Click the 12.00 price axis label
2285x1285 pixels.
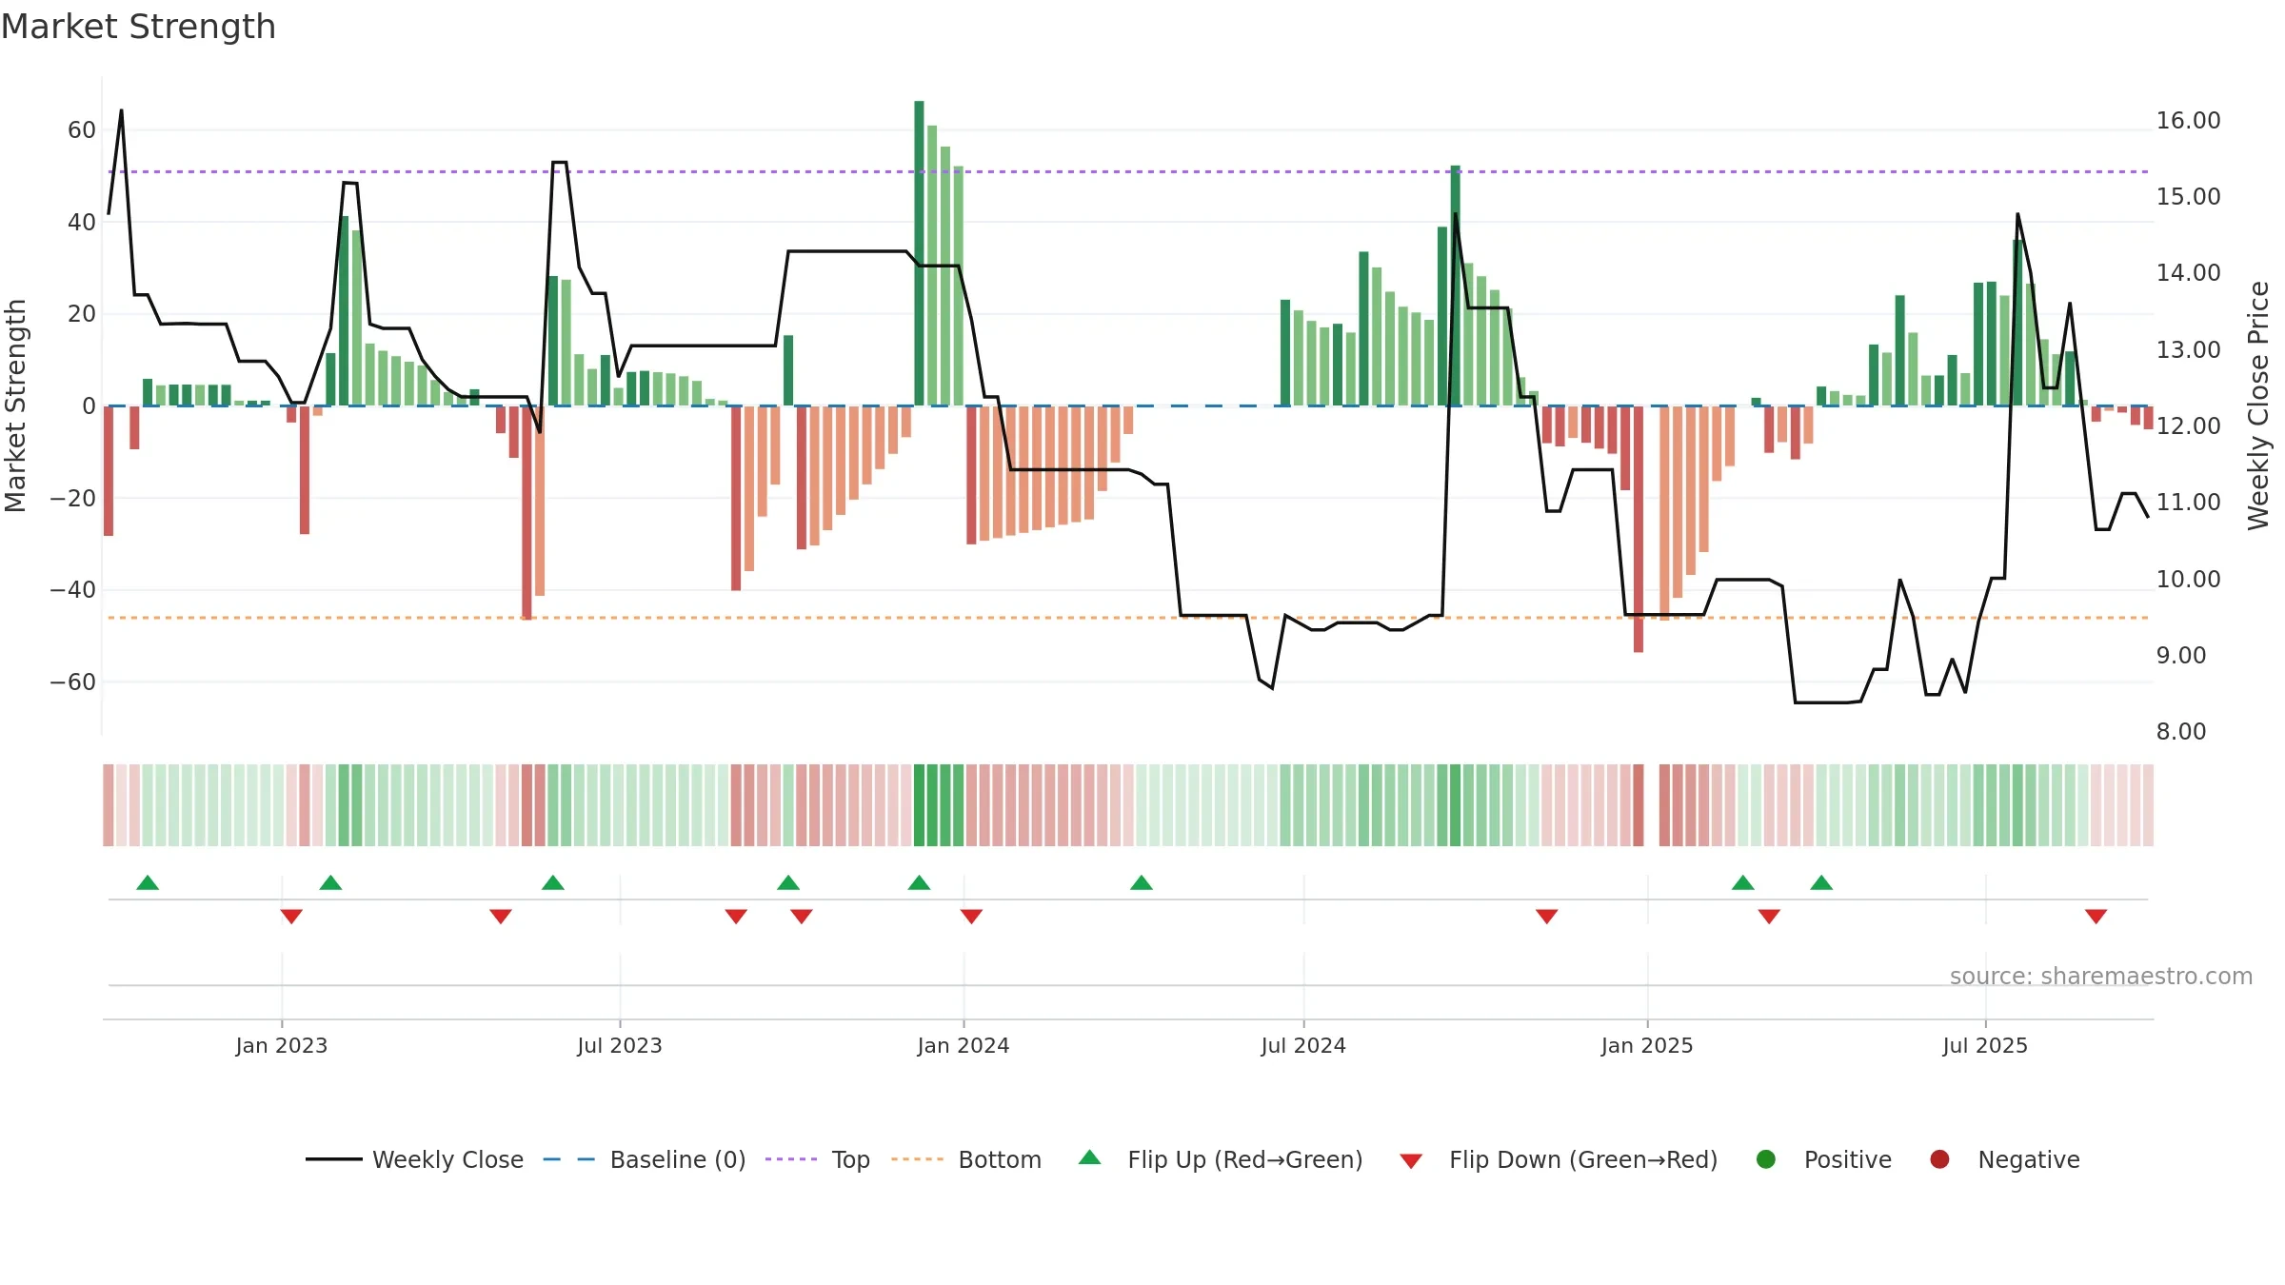2188,425
